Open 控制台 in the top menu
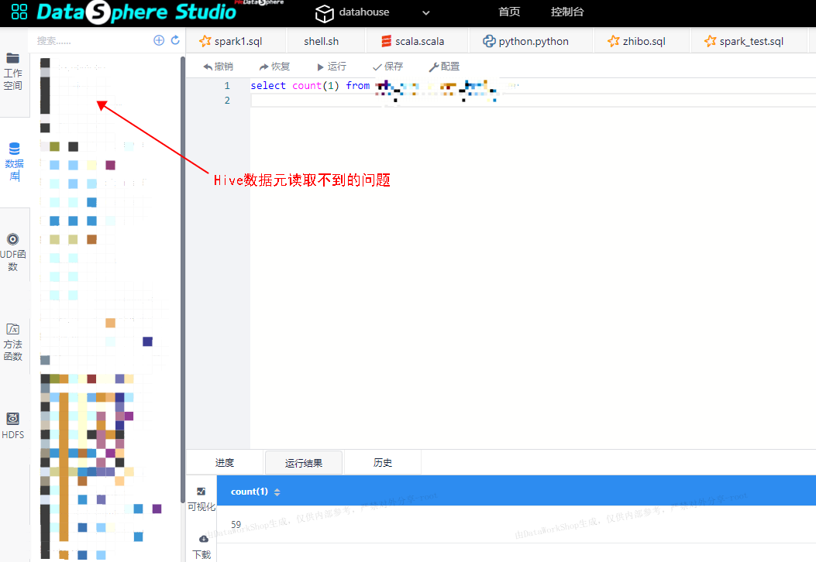Image resolution: width=816 pixels, height=562 pixels. point(567,12)
